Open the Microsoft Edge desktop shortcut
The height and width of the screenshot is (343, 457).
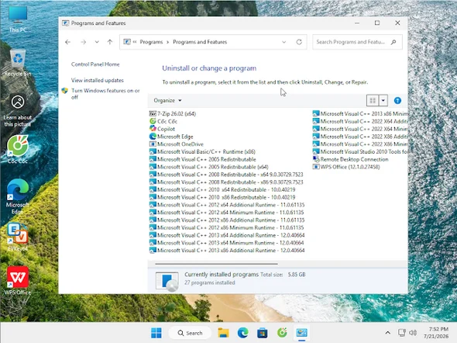[18, 196]
